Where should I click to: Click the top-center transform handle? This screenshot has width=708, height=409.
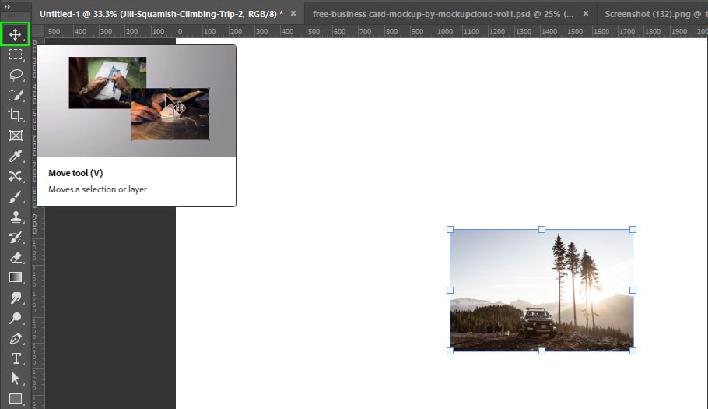(542, 230)
